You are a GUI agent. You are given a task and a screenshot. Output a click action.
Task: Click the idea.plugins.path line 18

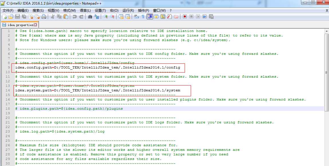coord(69,109)
